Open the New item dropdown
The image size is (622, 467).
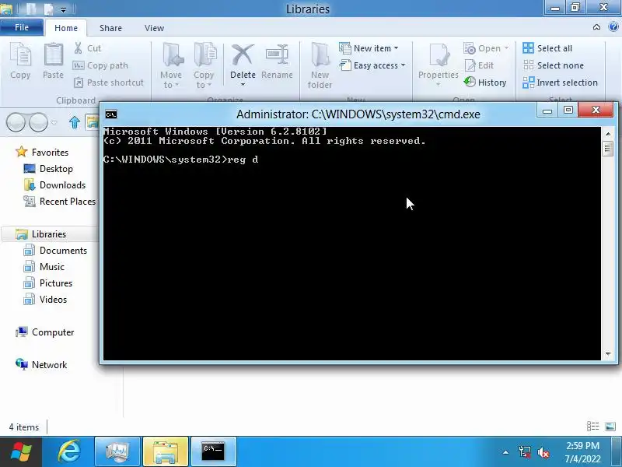[369, 48]
